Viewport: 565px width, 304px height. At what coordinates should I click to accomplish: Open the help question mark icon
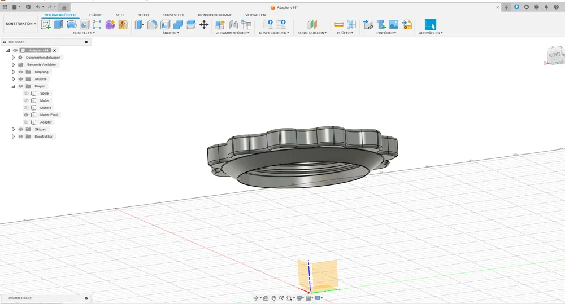pyautogui.click(x=557, y=7)
